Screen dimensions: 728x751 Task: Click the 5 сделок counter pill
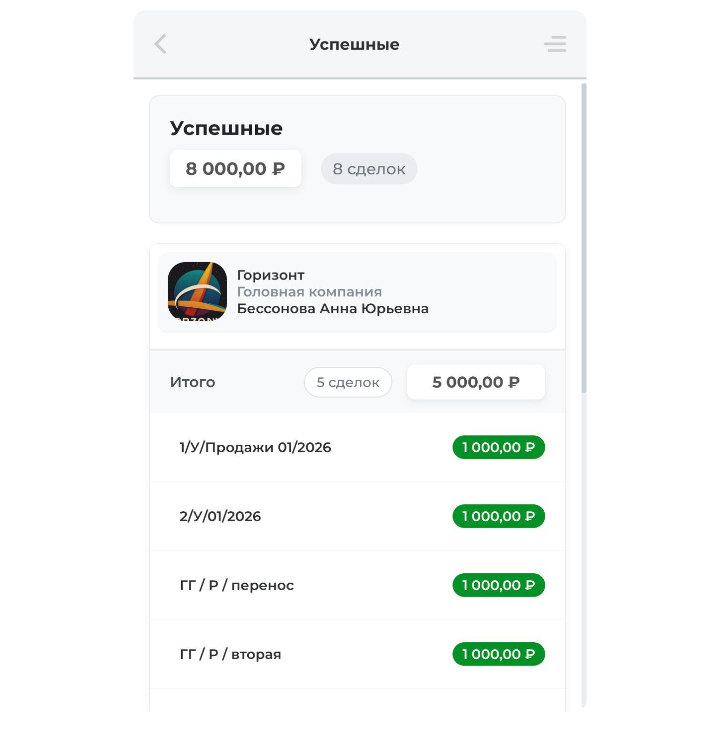(348, 382)
